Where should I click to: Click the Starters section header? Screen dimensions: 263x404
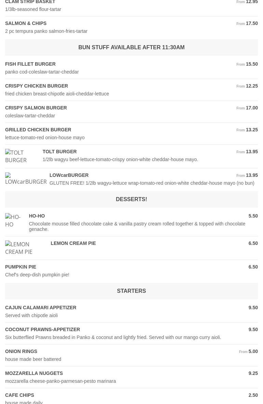pos(131,291)
